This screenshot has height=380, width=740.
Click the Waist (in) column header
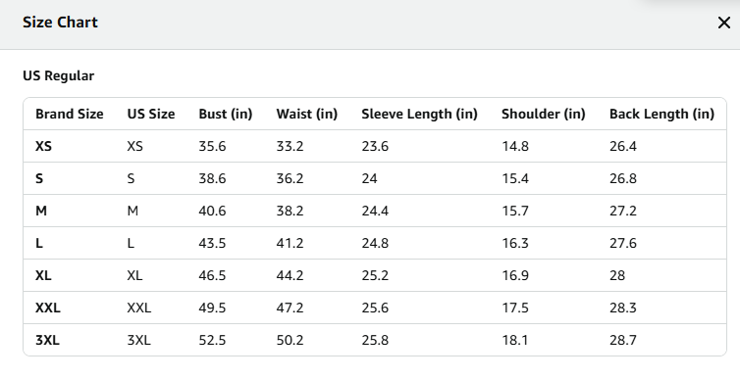pos(307,114)
